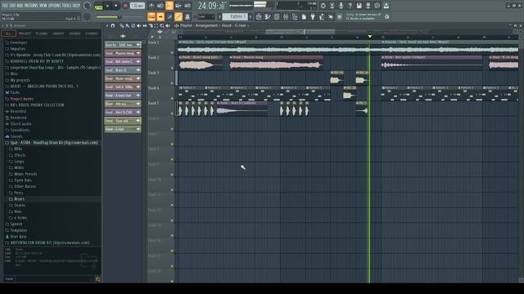Open the tempo tapper icon
This screenshot has height=294, width=524.
click(322, 16)
